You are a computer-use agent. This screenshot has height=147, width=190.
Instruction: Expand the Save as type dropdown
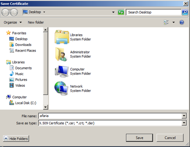[184, 123]
